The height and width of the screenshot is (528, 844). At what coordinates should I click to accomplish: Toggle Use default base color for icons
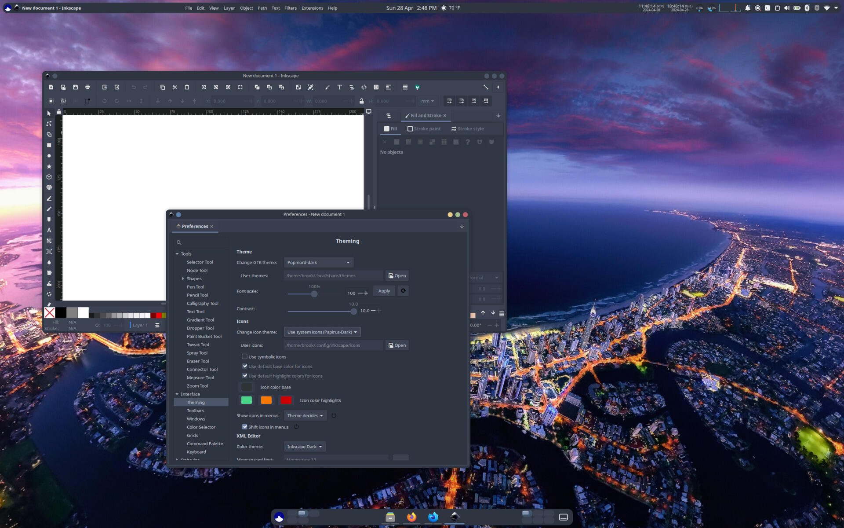[x=244, y=366]
